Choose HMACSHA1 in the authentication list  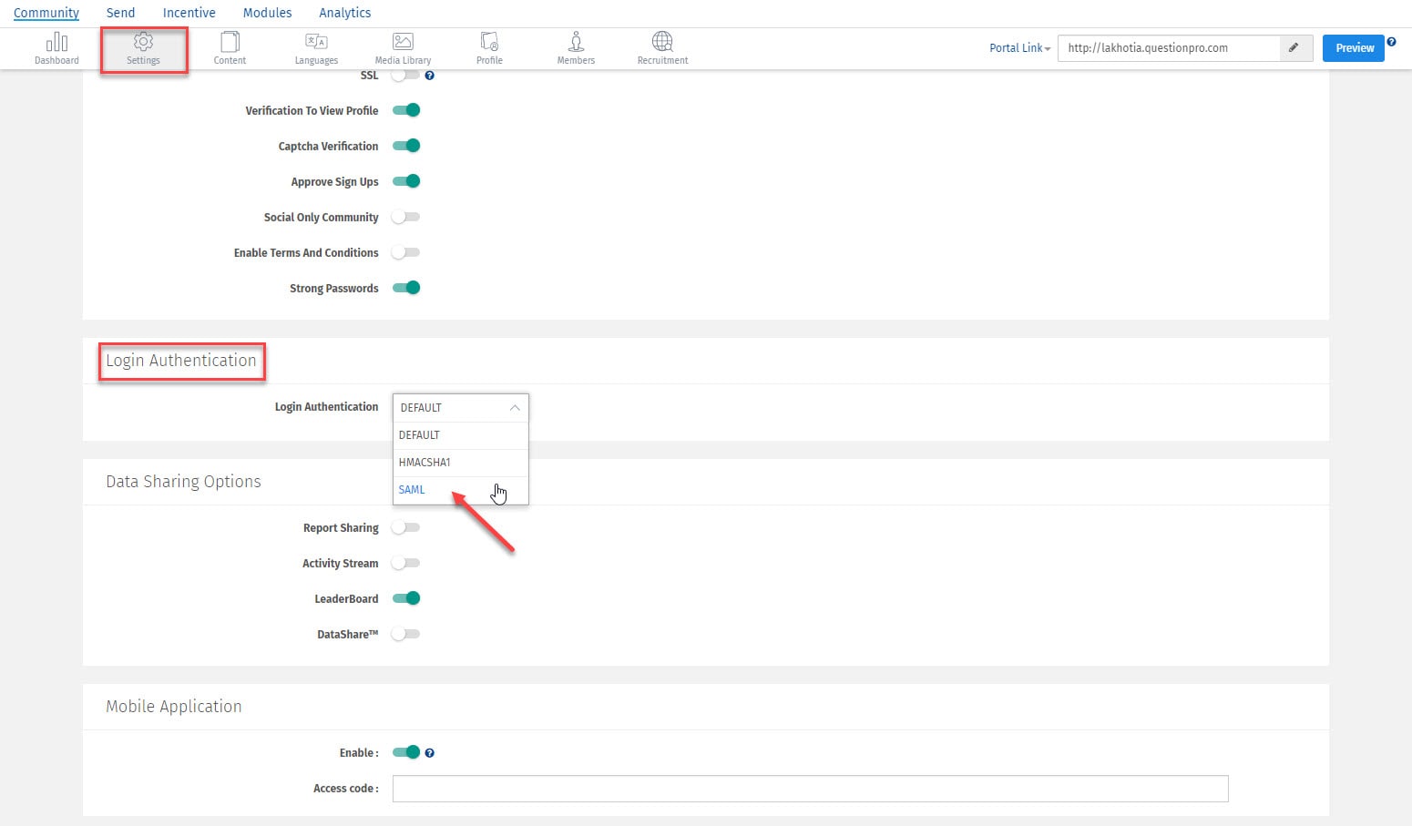pos(425,463)
